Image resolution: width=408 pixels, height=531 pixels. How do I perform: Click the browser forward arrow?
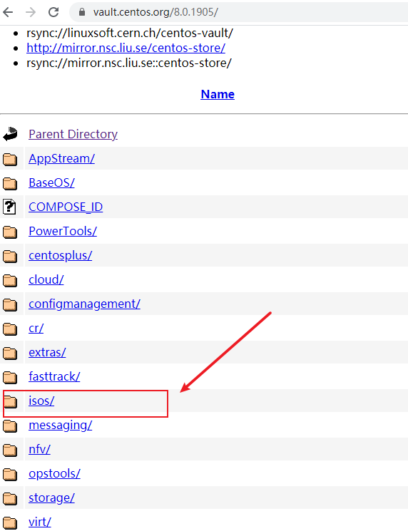point(31,12)
